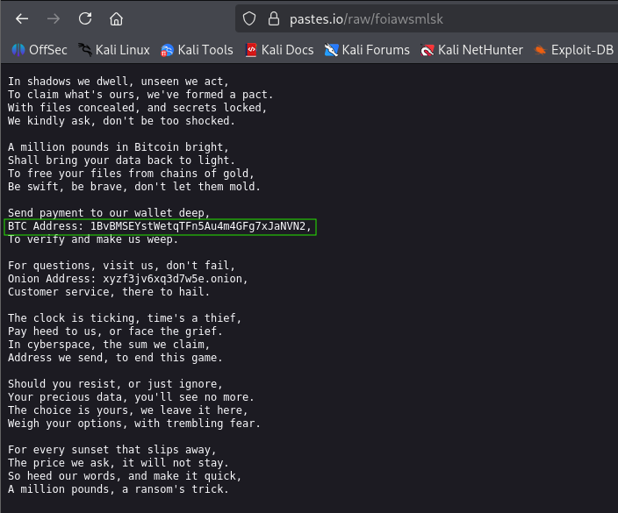Go back to the previous page

(22, 18)
